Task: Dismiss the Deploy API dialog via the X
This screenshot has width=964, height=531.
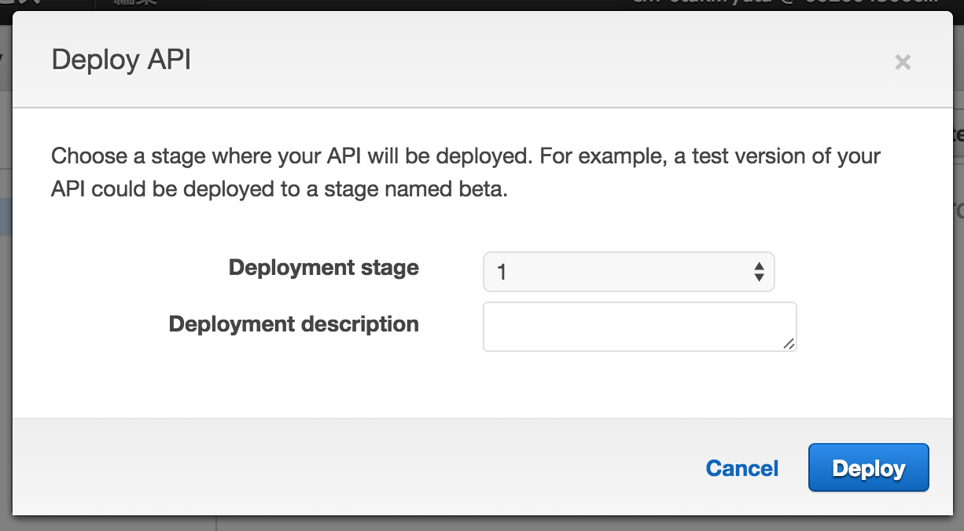Action: click(x=903, y=61)
